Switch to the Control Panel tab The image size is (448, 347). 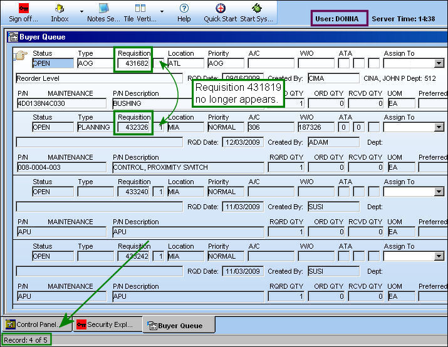pos(37,324)
